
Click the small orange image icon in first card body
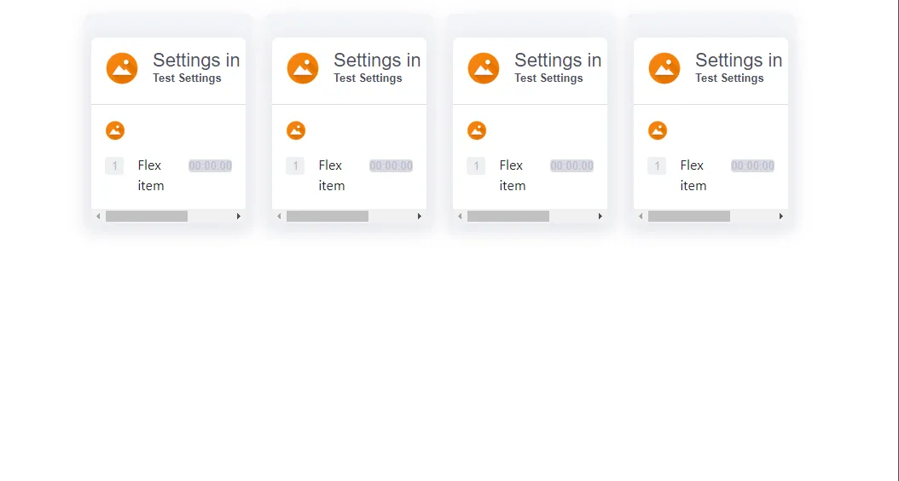(x=115, y=130)
